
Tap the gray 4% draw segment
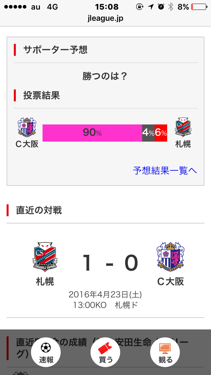pos(148,133)
